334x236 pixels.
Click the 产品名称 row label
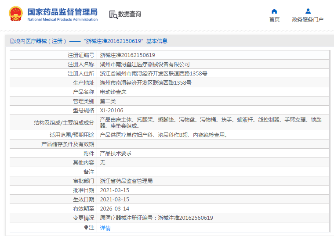pos(83,92)
